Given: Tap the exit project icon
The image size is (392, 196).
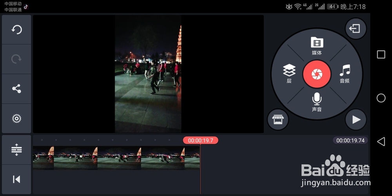Looking at the screenshot, I should click(356, 28).
